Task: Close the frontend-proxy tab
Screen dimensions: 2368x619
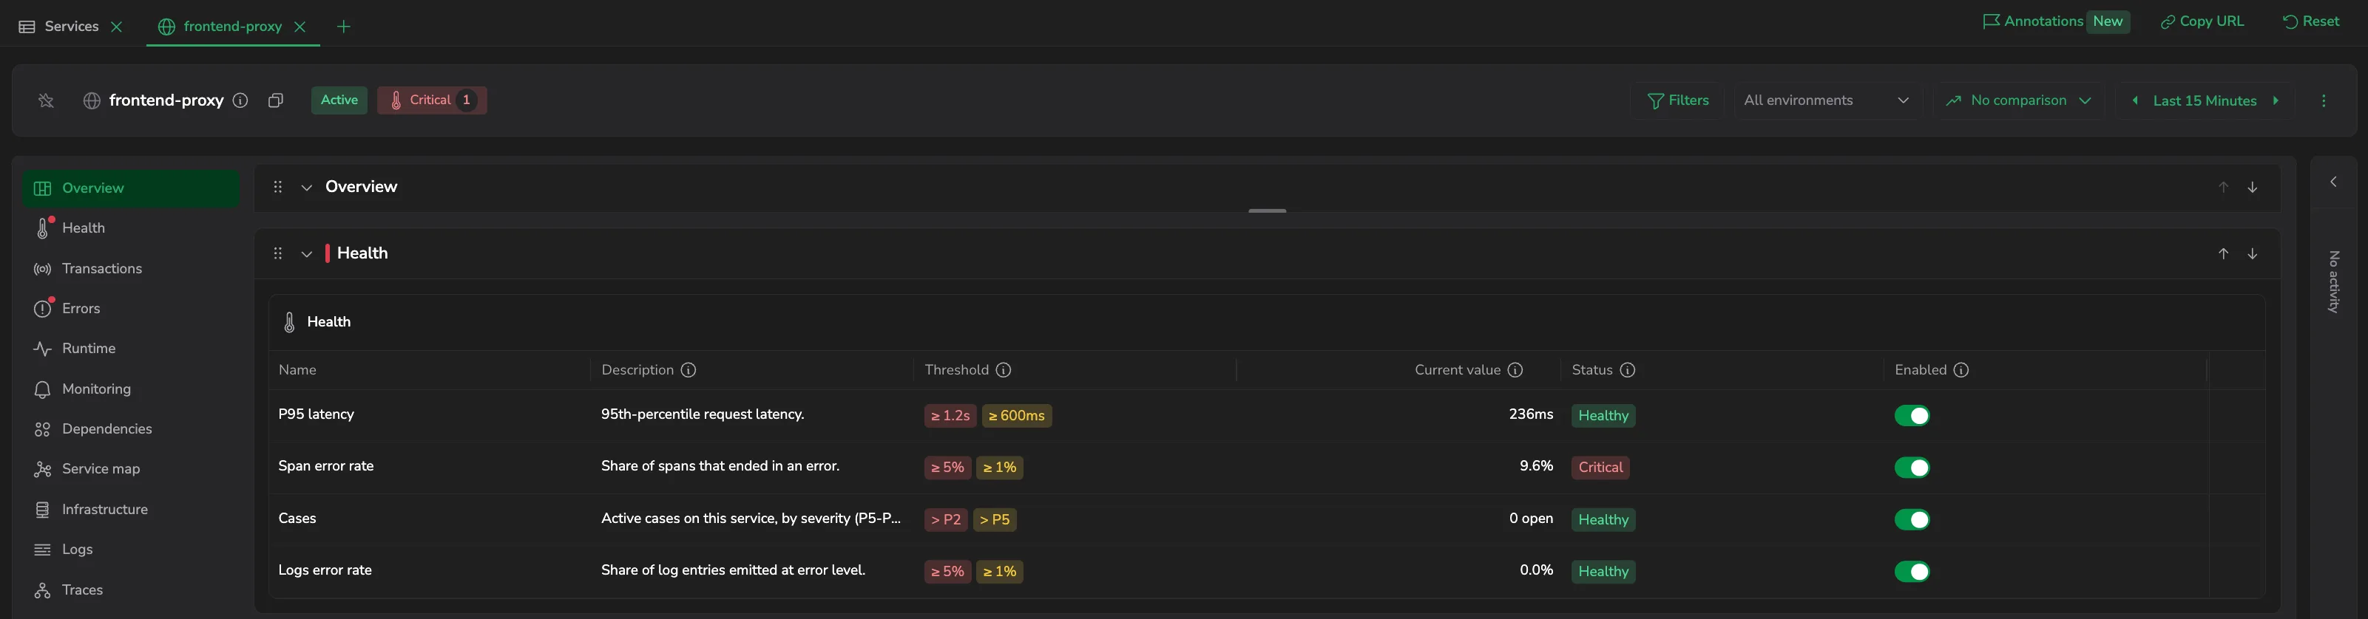Action: pos(300,27)
